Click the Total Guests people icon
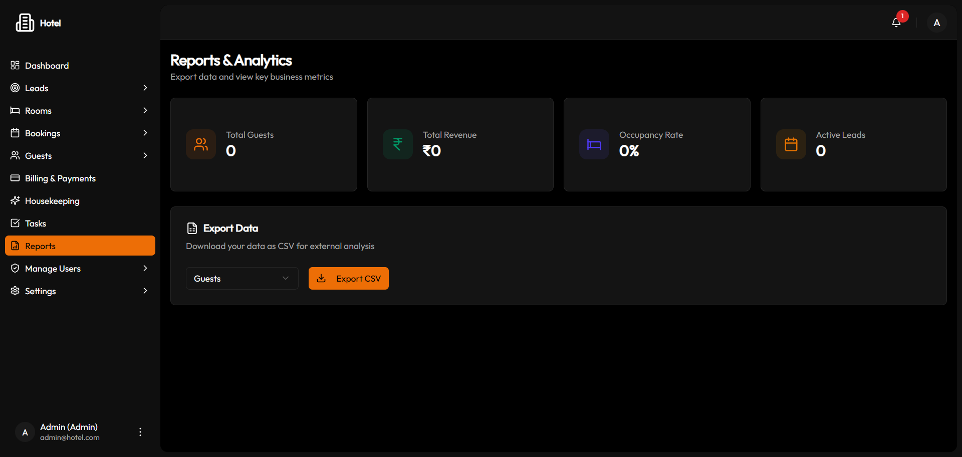Image resolution: width=962 pixels, height=457 pixels. click(201, 144)
